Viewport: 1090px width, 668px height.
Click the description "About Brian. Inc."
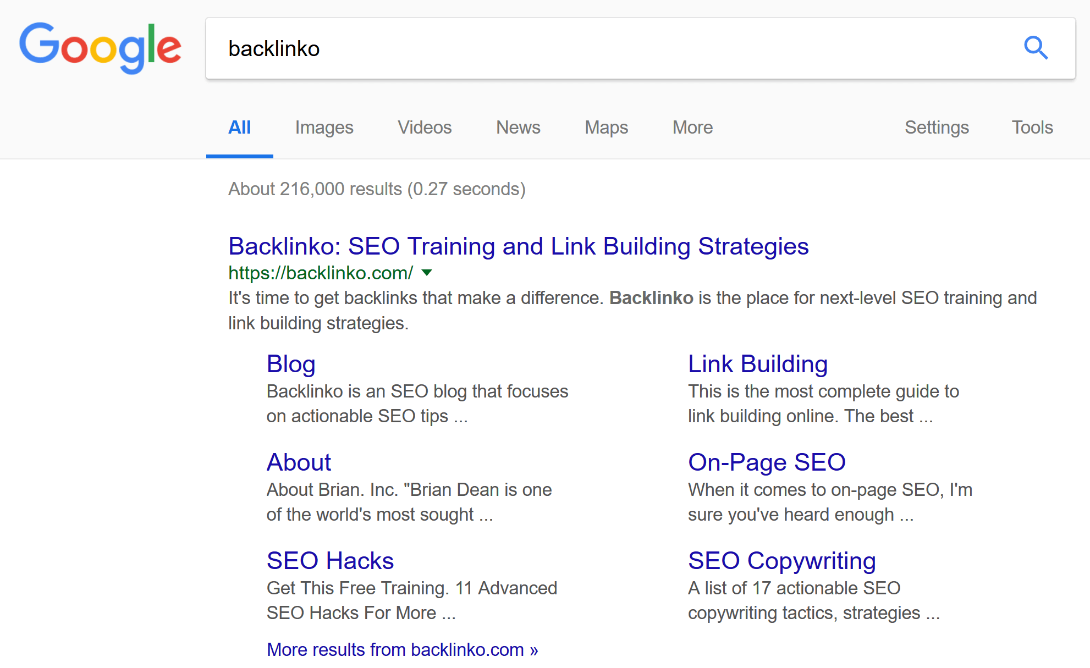pyautogui.click(x=409, y=502)
